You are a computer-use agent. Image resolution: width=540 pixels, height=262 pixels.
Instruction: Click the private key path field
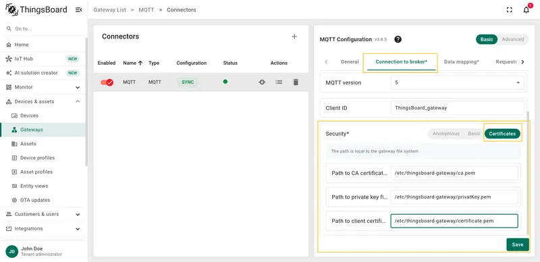point(454,197)
